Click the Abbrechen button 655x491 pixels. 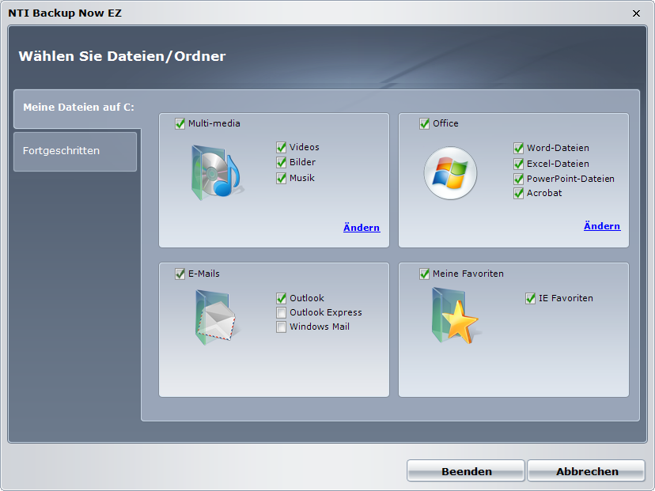pyautogui.click(x=586, y=471)
